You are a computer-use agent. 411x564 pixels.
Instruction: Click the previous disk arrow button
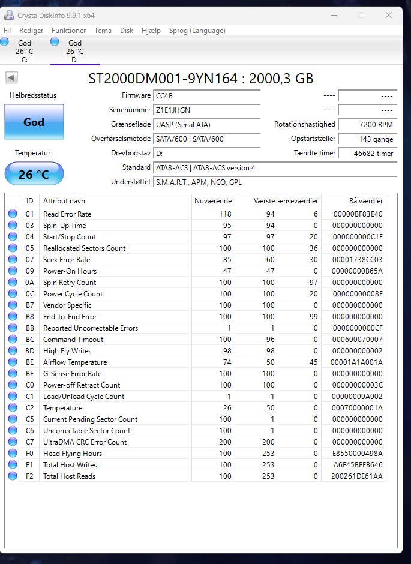click(11, 77)
